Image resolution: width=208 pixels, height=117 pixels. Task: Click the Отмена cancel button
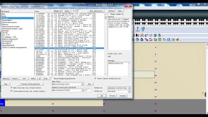(x=112, y=96)
